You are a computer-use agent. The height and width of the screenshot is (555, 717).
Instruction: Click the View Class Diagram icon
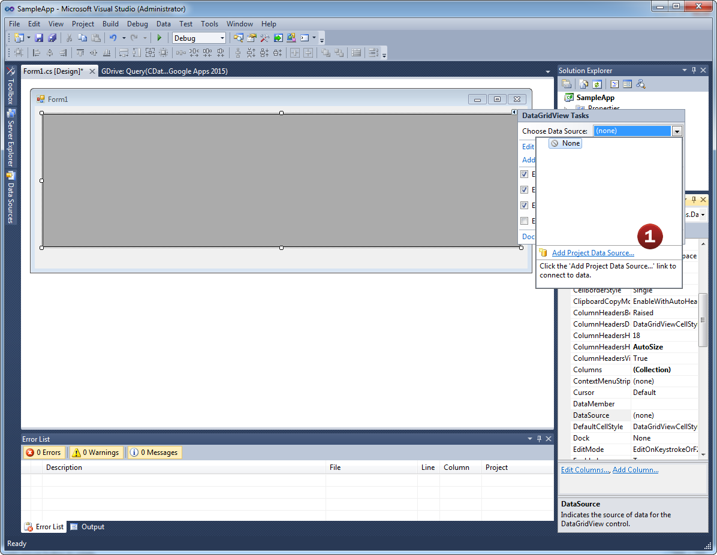(x=640, y=84)
